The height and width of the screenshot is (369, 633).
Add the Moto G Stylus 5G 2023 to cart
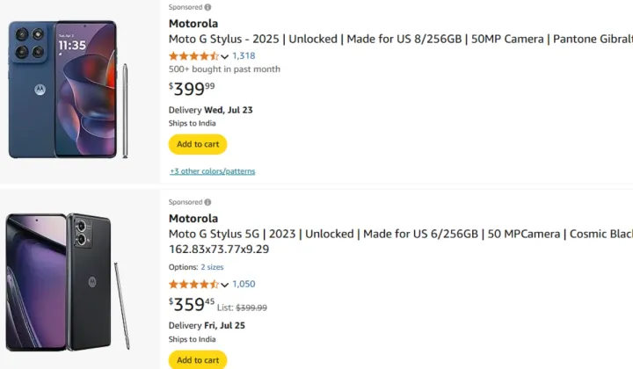coord(198,359)
